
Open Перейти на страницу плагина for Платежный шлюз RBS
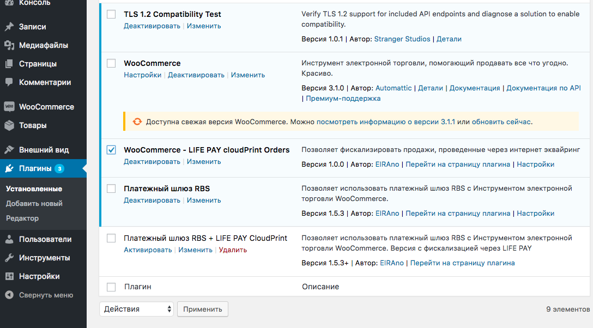click(x=458, y=214)
